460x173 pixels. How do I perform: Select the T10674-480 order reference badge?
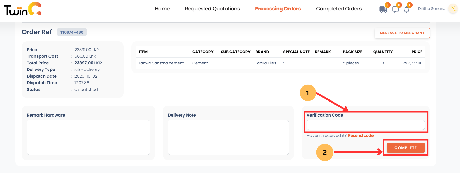click(72, 32)
